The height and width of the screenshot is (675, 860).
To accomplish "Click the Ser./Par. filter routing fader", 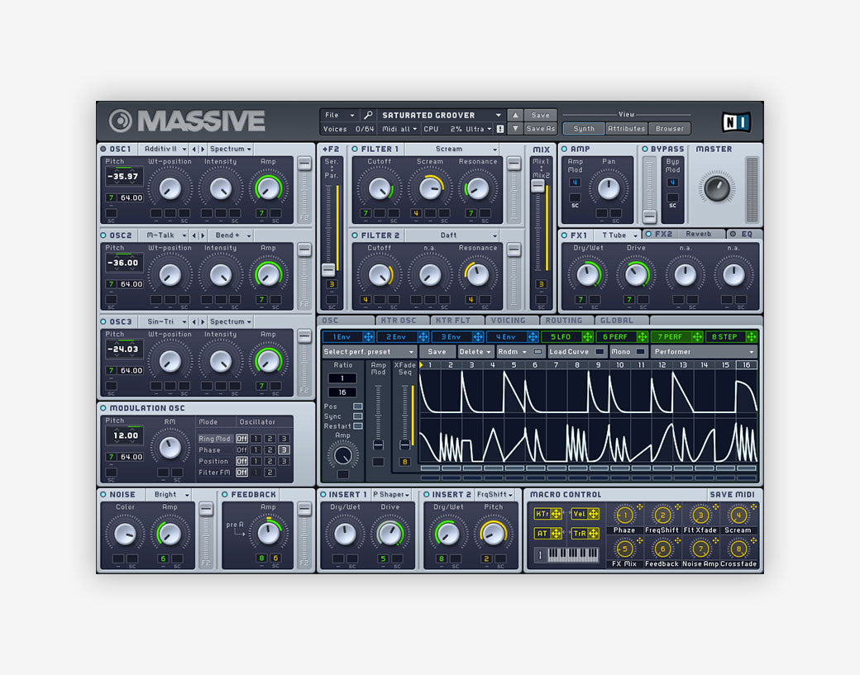I will pyautogui.click(x=328, y=269).
